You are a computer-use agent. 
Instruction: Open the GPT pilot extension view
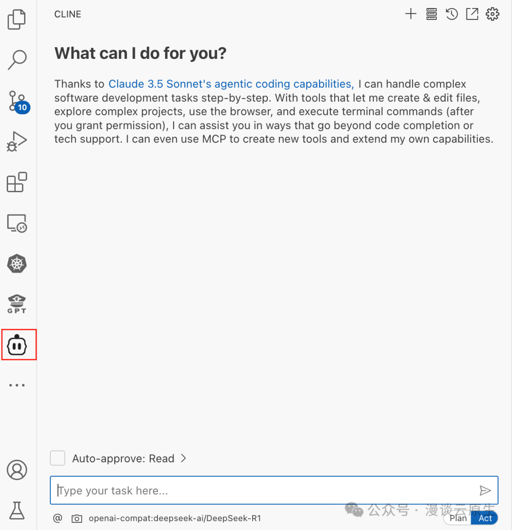click(17, 304)
